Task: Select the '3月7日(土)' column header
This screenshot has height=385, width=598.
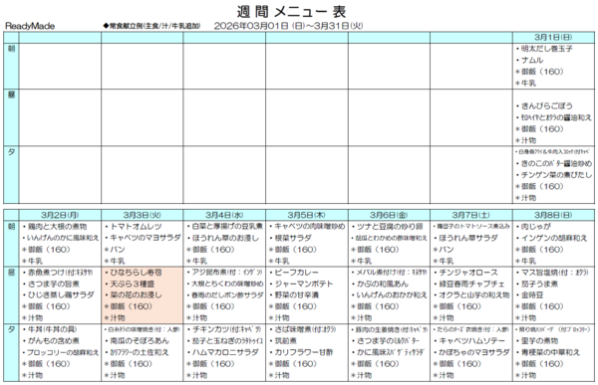Action: tap(471, 215)
